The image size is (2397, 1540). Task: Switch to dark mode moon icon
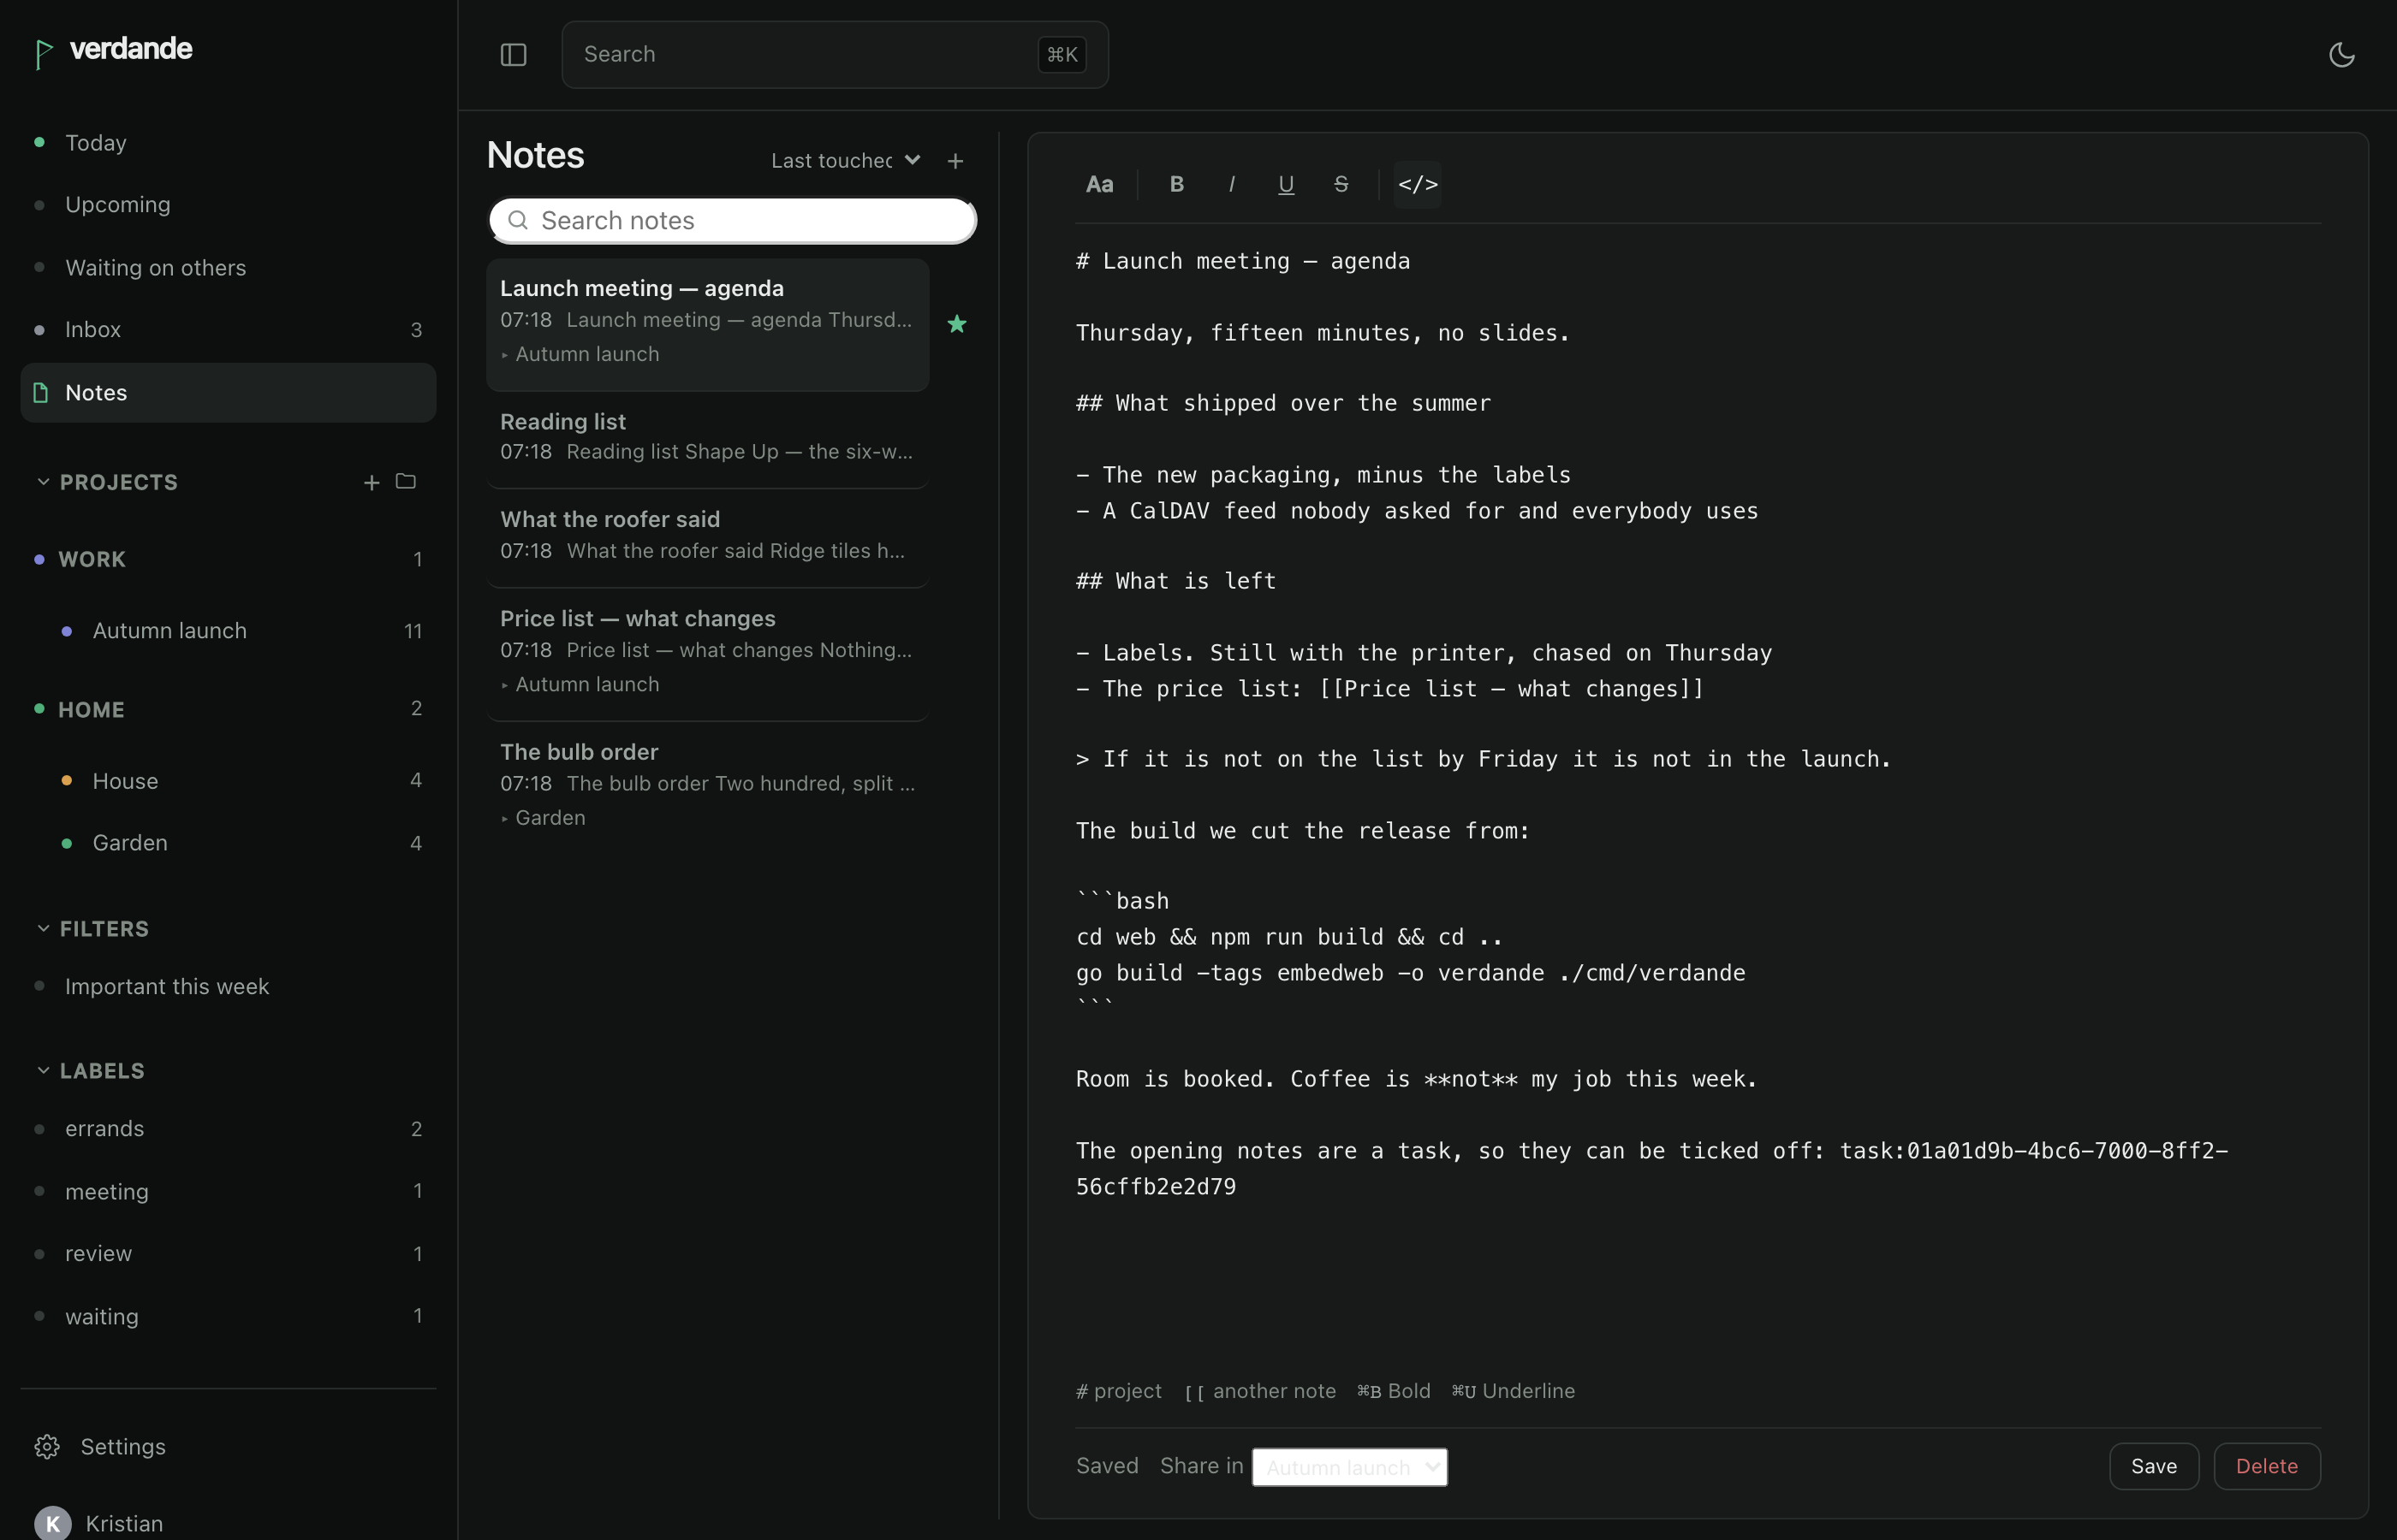pyautogui.click(x=2341, y=54)
